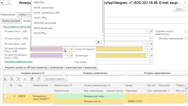Focus the Тип цены поставщика (закуп., руб) field

[x=46, y=49]
